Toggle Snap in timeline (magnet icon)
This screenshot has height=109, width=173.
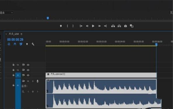(x=15, y=44)
